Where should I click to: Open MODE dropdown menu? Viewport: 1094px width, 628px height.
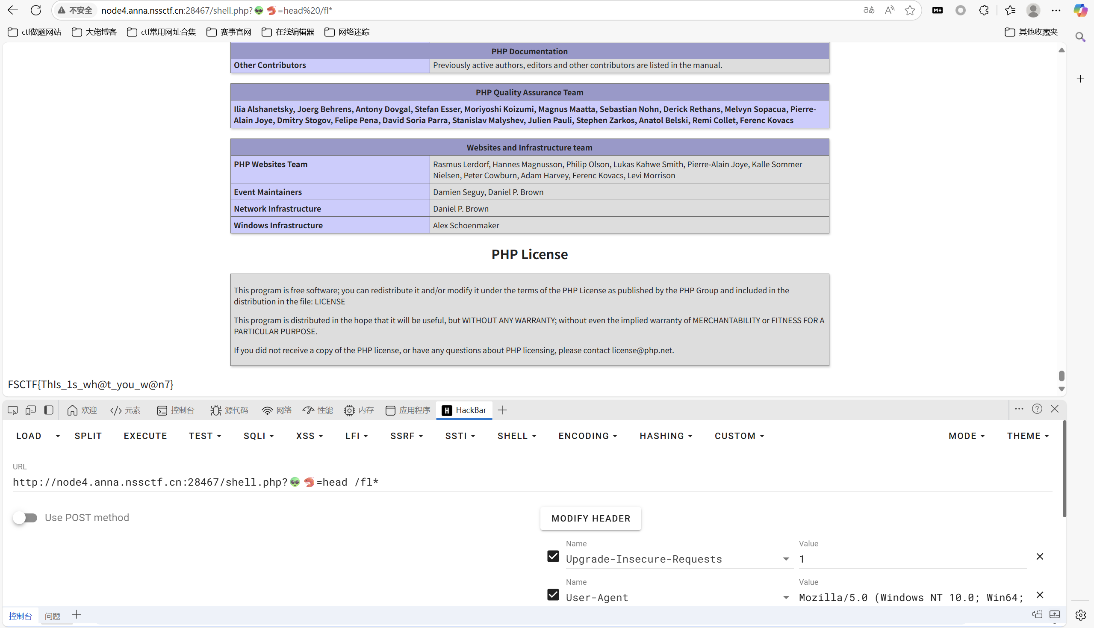point(966,436)
